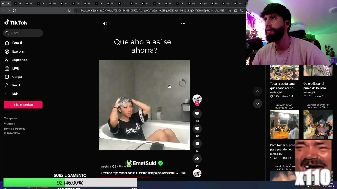337x189 pixels.
Task: Open the creator avatar above the like button
Action: 197,99
